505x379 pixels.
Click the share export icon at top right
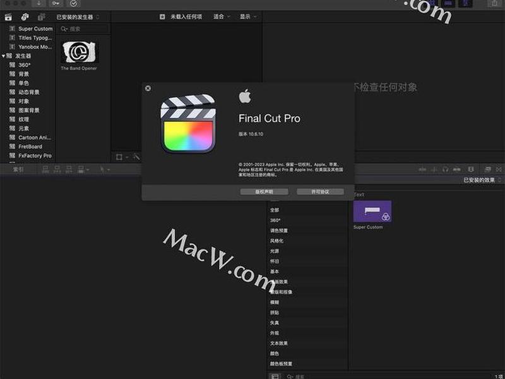(x=494, y=3)
